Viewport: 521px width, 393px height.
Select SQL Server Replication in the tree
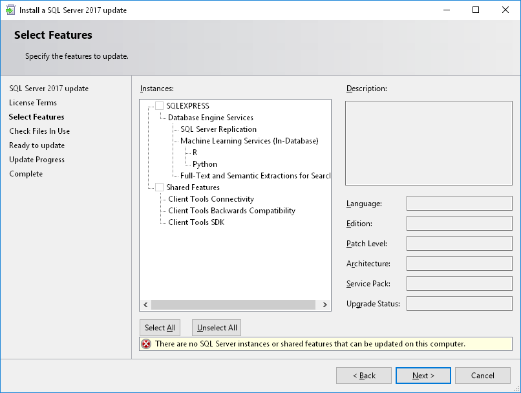(x=218, y=129)
